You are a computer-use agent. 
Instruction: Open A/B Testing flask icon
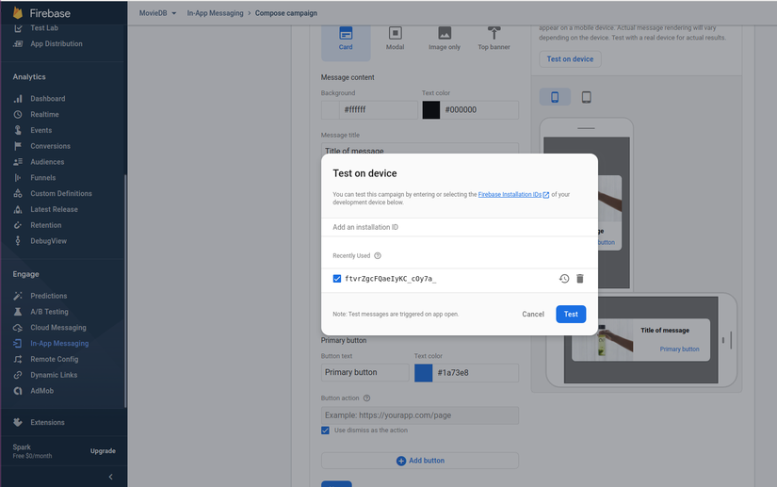pyautogui.click(x=18, y=312)
